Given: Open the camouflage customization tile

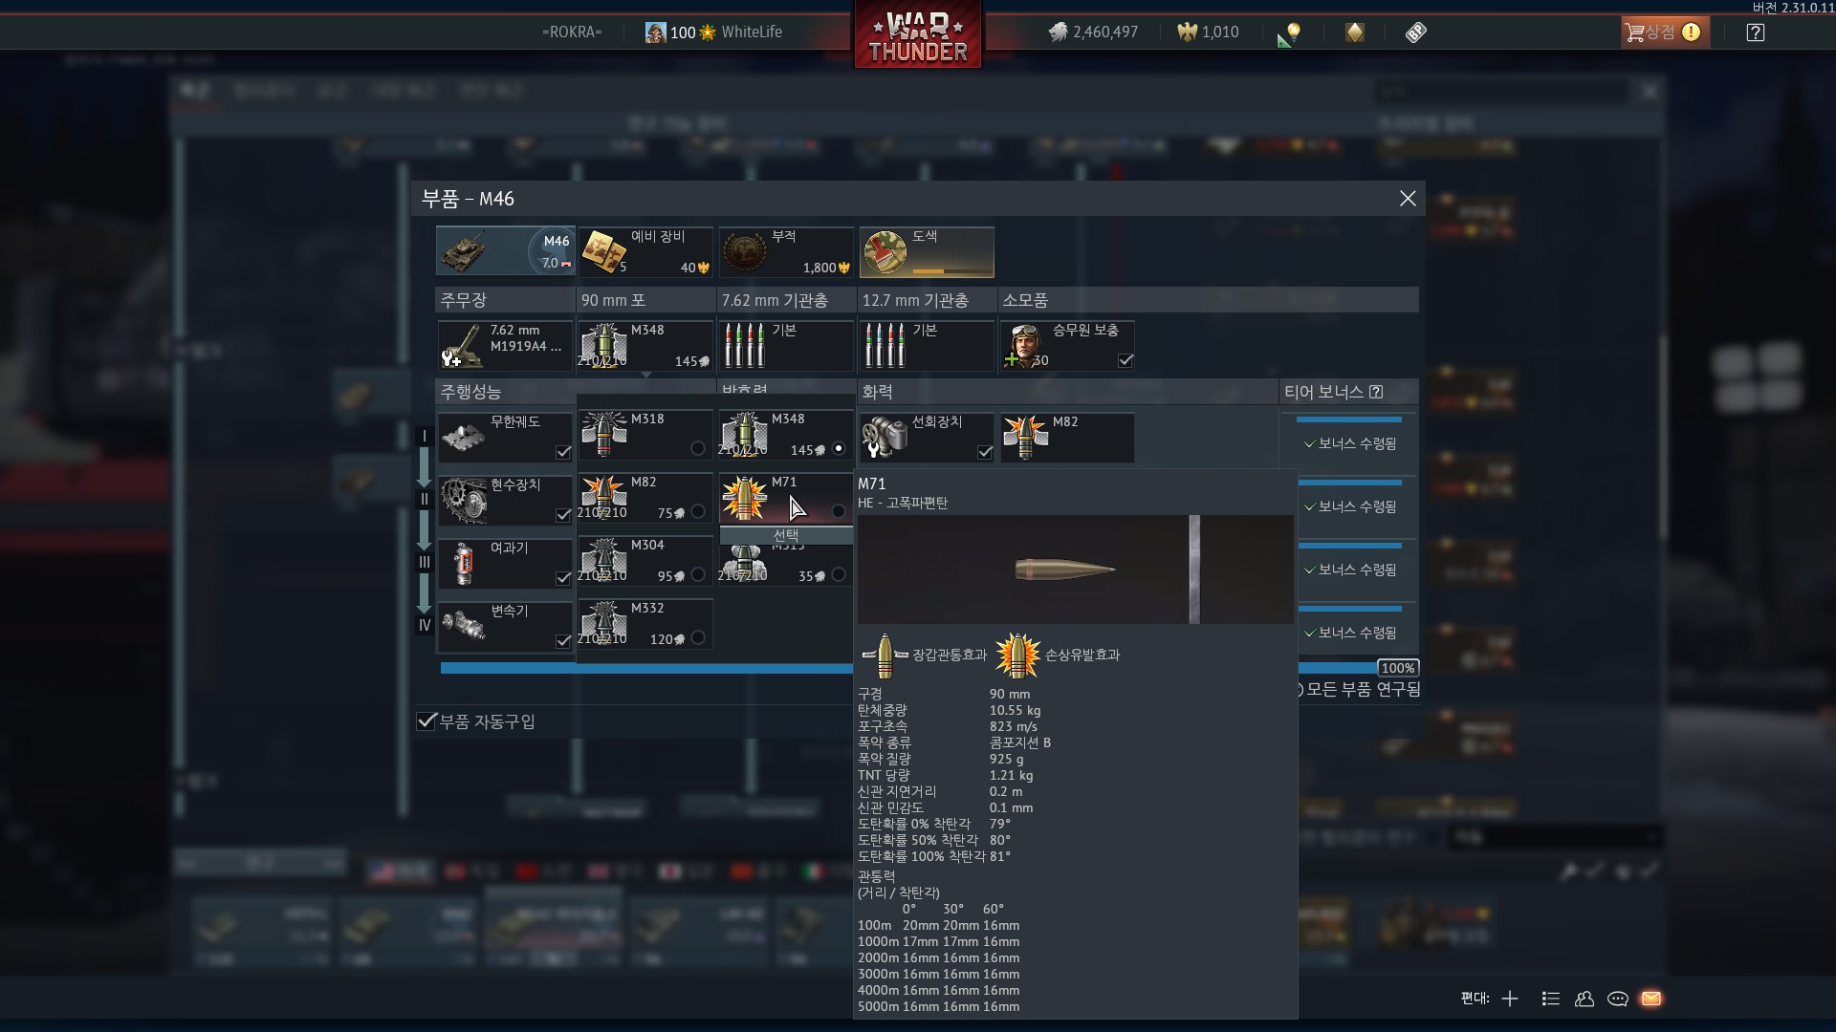Looking at the screenshot, I should click(x=926, y=251).
